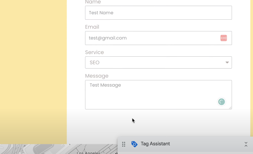This screenshot has width=253, height=154.
Task: Click inside the Message text area
Action: [x=152, y=95]
